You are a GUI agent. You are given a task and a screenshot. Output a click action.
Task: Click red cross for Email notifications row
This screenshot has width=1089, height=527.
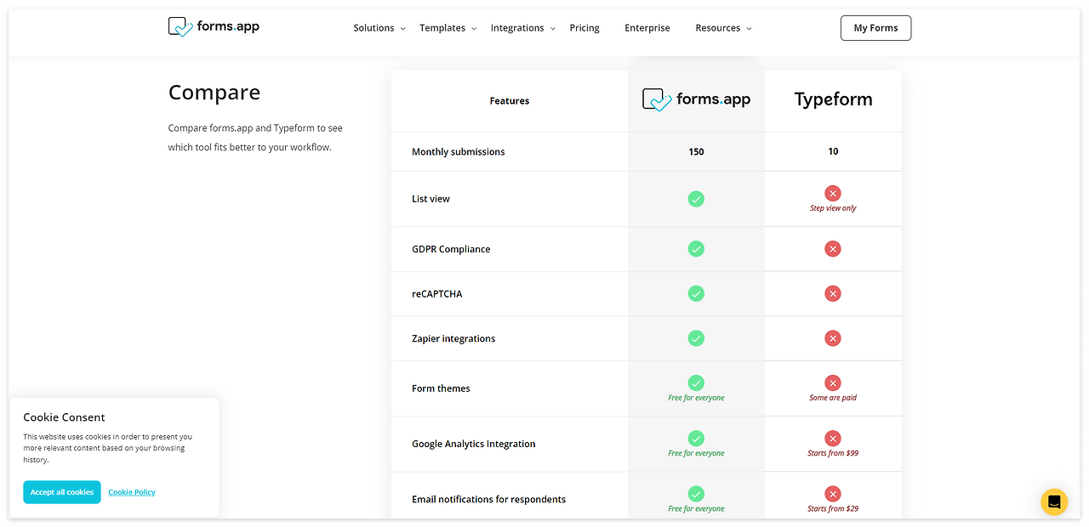point(833,494)
